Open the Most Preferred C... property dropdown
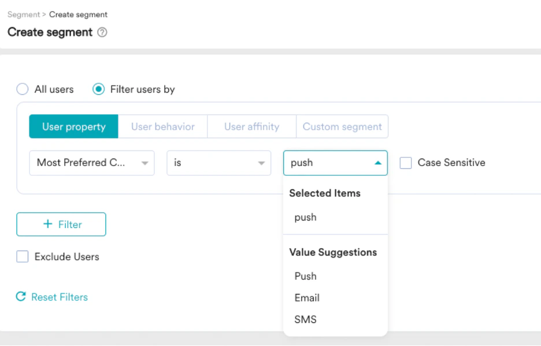The image size is (541, 346). click(x=92, y=163)
